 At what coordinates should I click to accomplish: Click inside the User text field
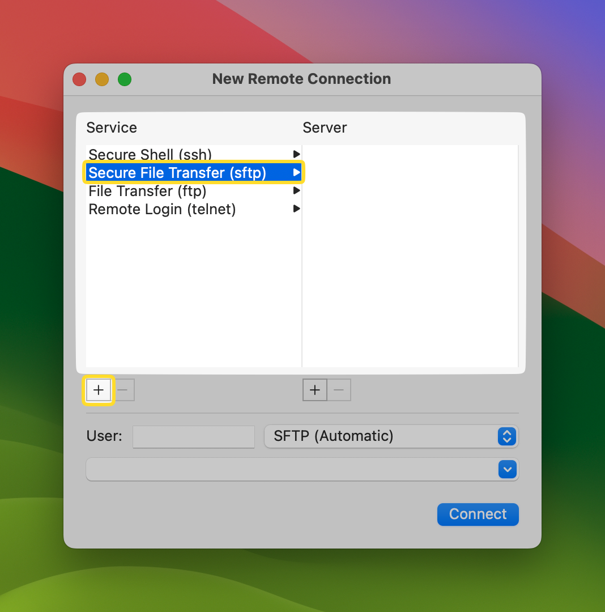(193, 436)
